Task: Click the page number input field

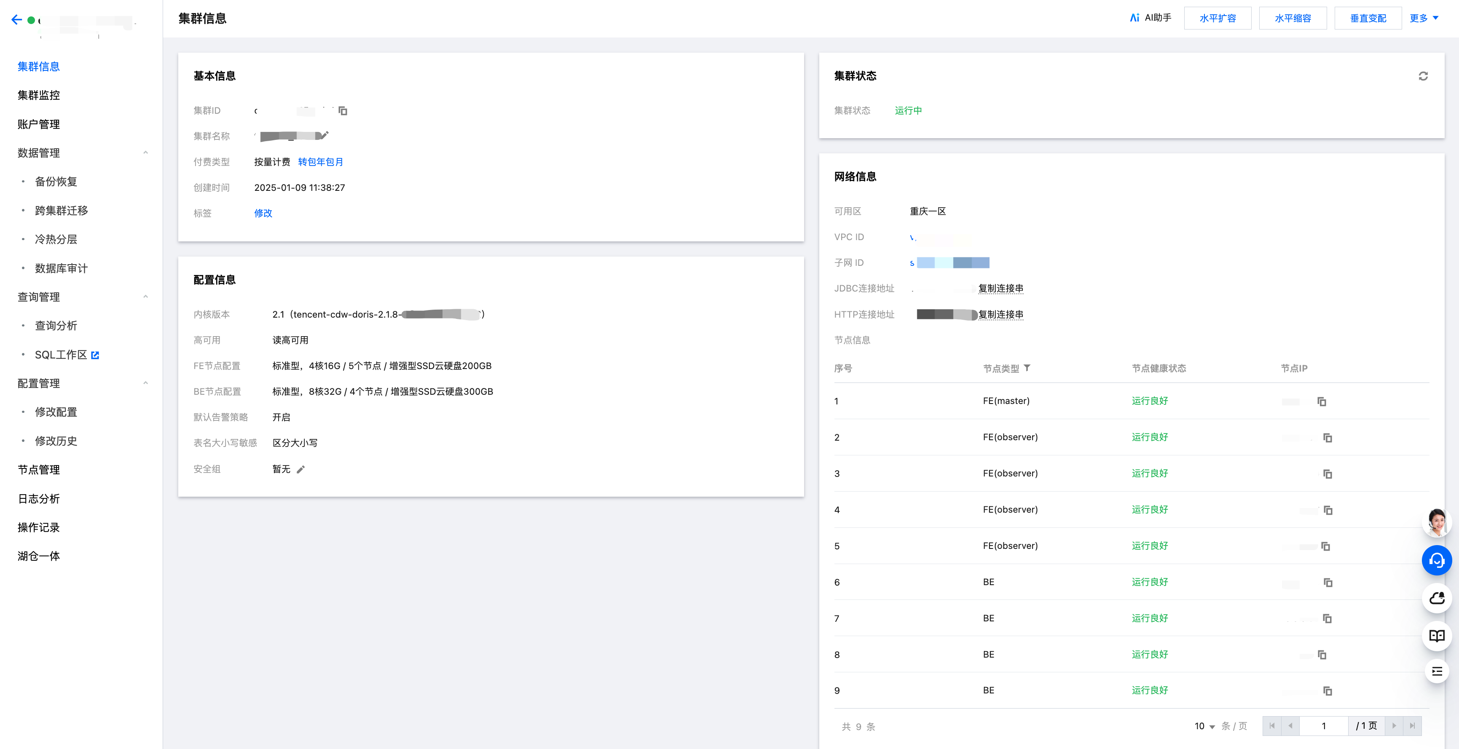Action: 1323,726
